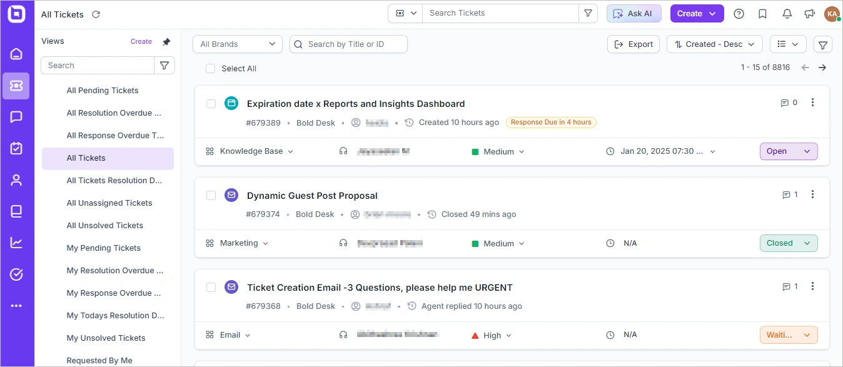843x367 pixels.
Task: Tick the checkbox for Dynamic Guest Post Proposal
Action: (x=211, y=196)
